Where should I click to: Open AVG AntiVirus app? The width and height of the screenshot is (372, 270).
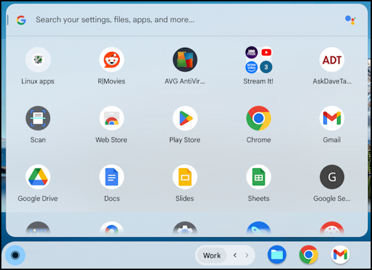click(185, 59)
